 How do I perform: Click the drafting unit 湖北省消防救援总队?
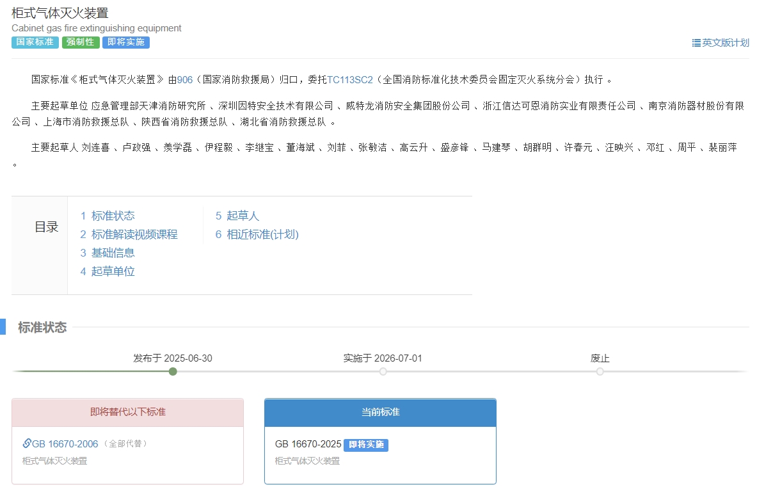(283, 122)
